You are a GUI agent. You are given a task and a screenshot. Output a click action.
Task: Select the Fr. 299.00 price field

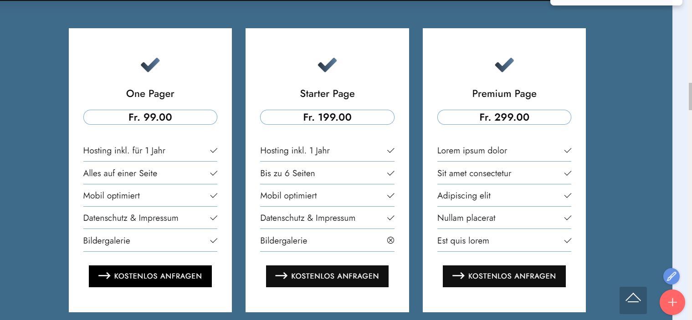504,117
